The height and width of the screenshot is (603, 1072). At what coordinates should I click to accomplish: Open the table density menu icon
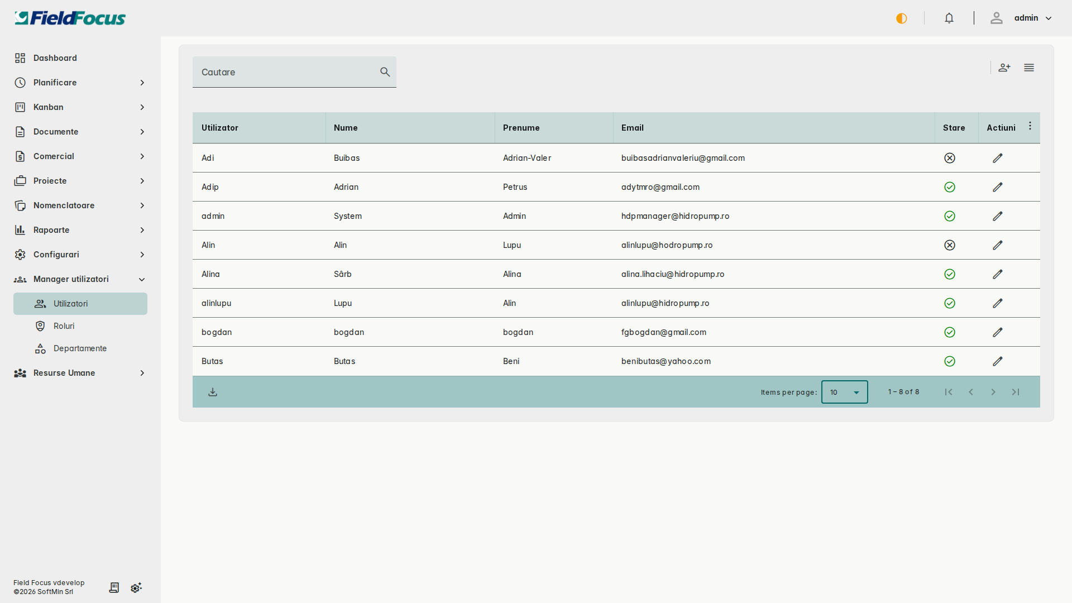(x=1029, y=68)
